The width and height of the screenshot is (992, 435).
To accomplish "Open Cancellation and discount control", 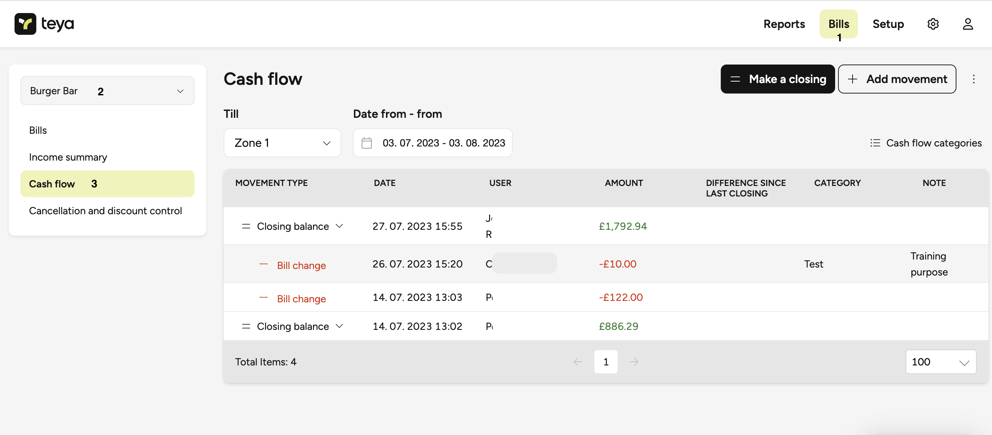I will (105, 211).
